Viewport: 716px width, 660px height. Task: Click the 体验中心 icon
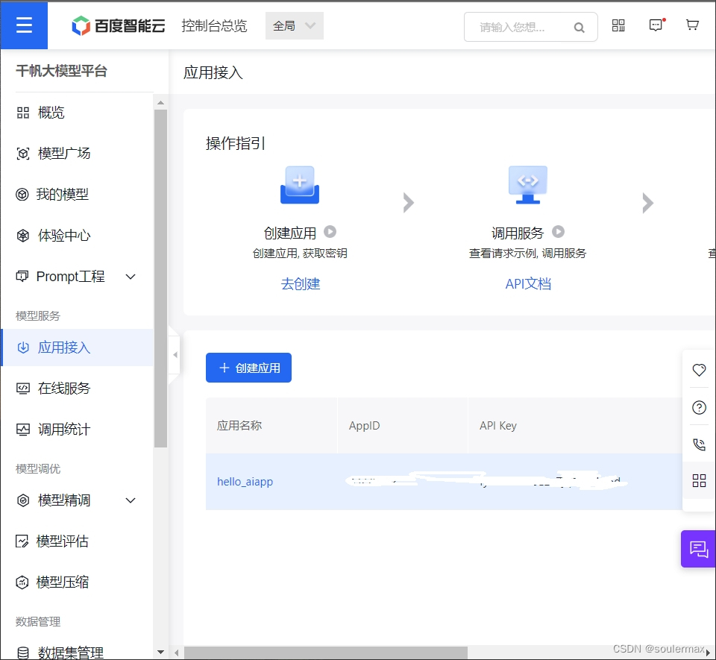[x=23, y=236]
